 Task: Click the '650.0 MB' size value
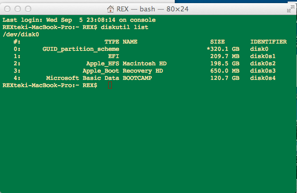pyautogui.click(x=225, y=71)
